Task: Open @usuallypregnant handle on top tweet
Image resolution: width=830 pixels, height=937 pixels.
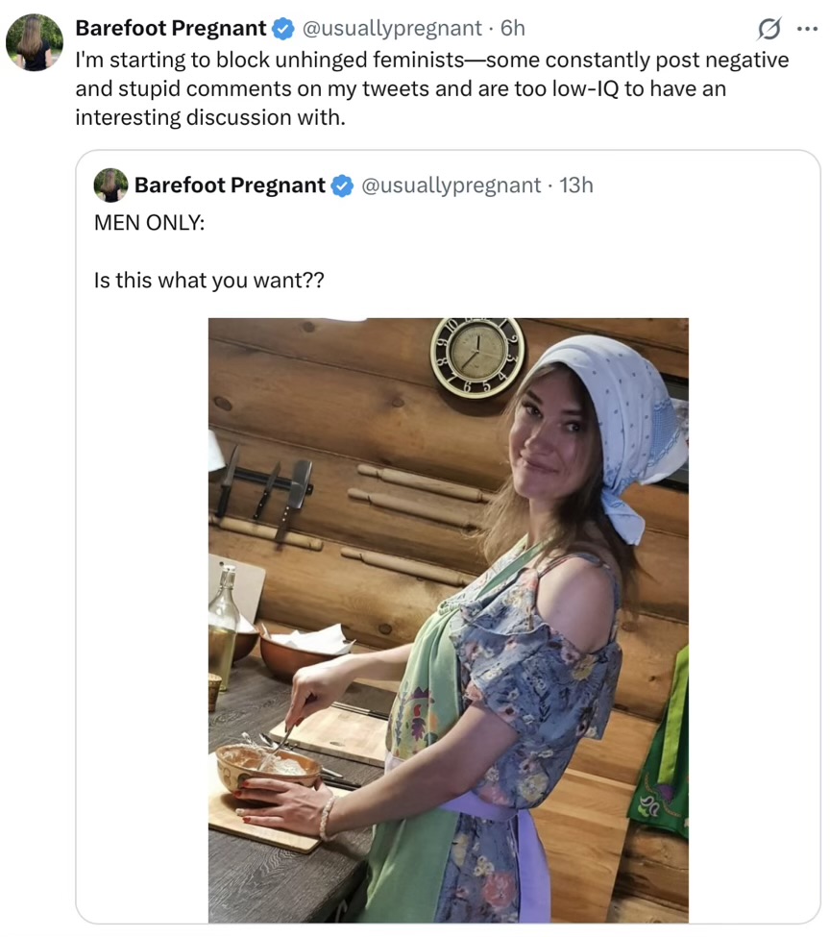Action: pyautogui.click(x=391, y=29)
